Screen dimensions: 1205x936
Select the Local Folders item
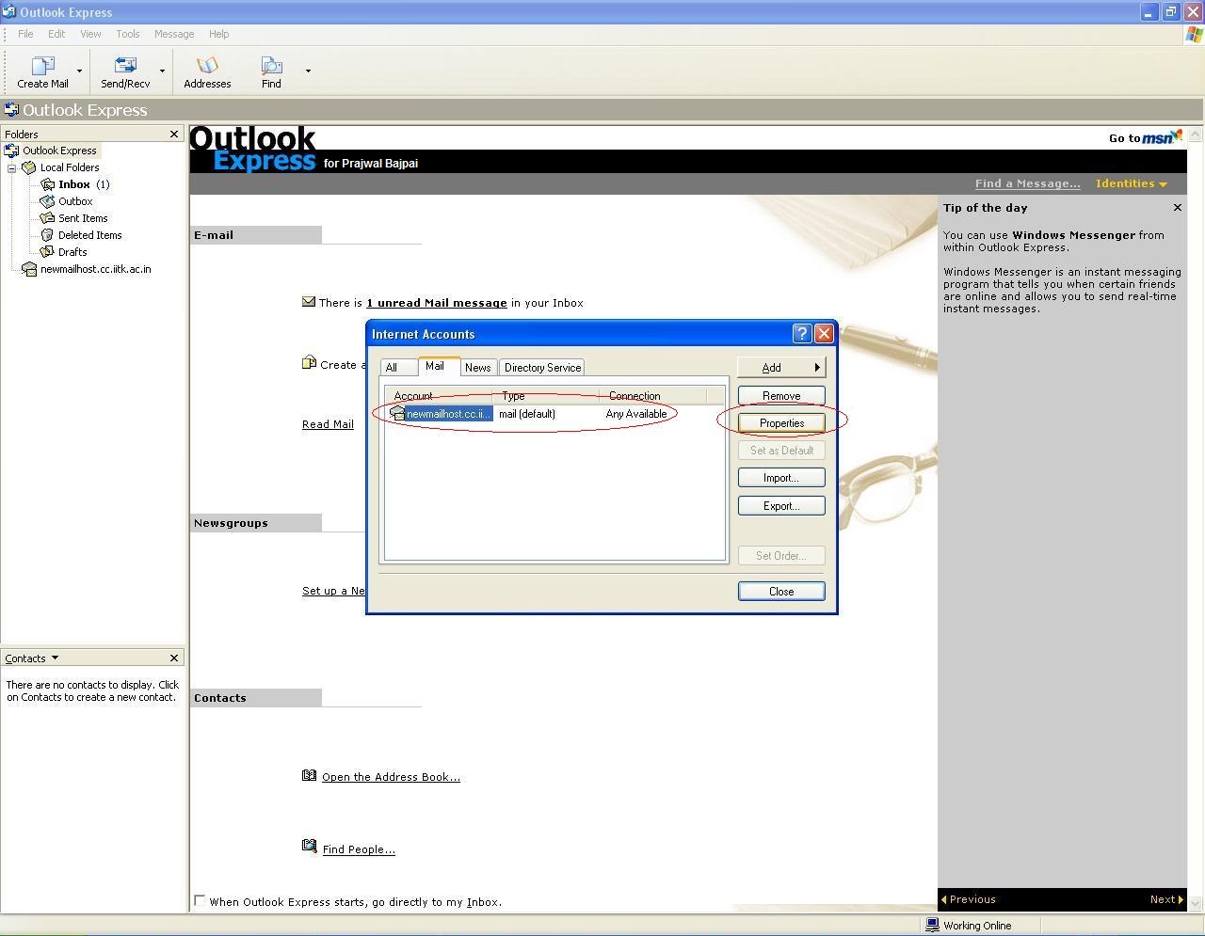[70, 167]
